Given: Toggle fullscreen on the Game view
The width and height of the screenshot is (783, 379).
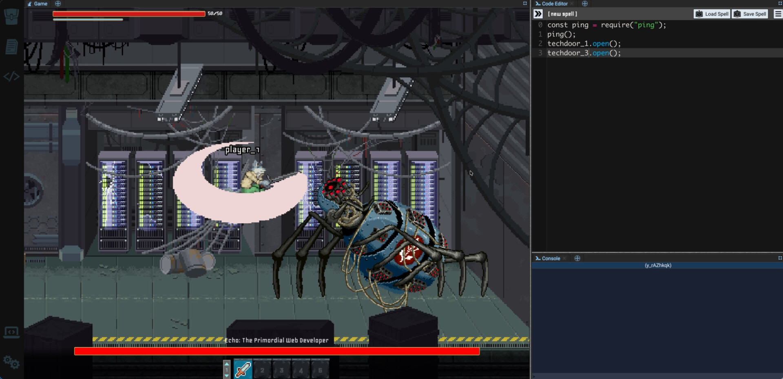Looking at the screenshot, I should pos(524,3).
